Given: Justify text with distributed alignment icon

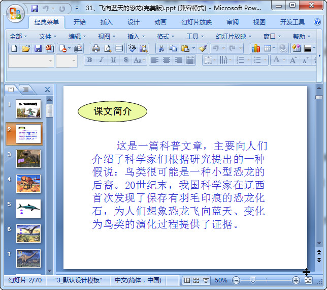Looking at the screenshot, I should 190,60.
